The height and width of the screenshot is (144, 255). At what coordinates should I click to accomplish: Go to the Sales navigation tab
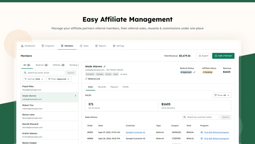[84, 46]
